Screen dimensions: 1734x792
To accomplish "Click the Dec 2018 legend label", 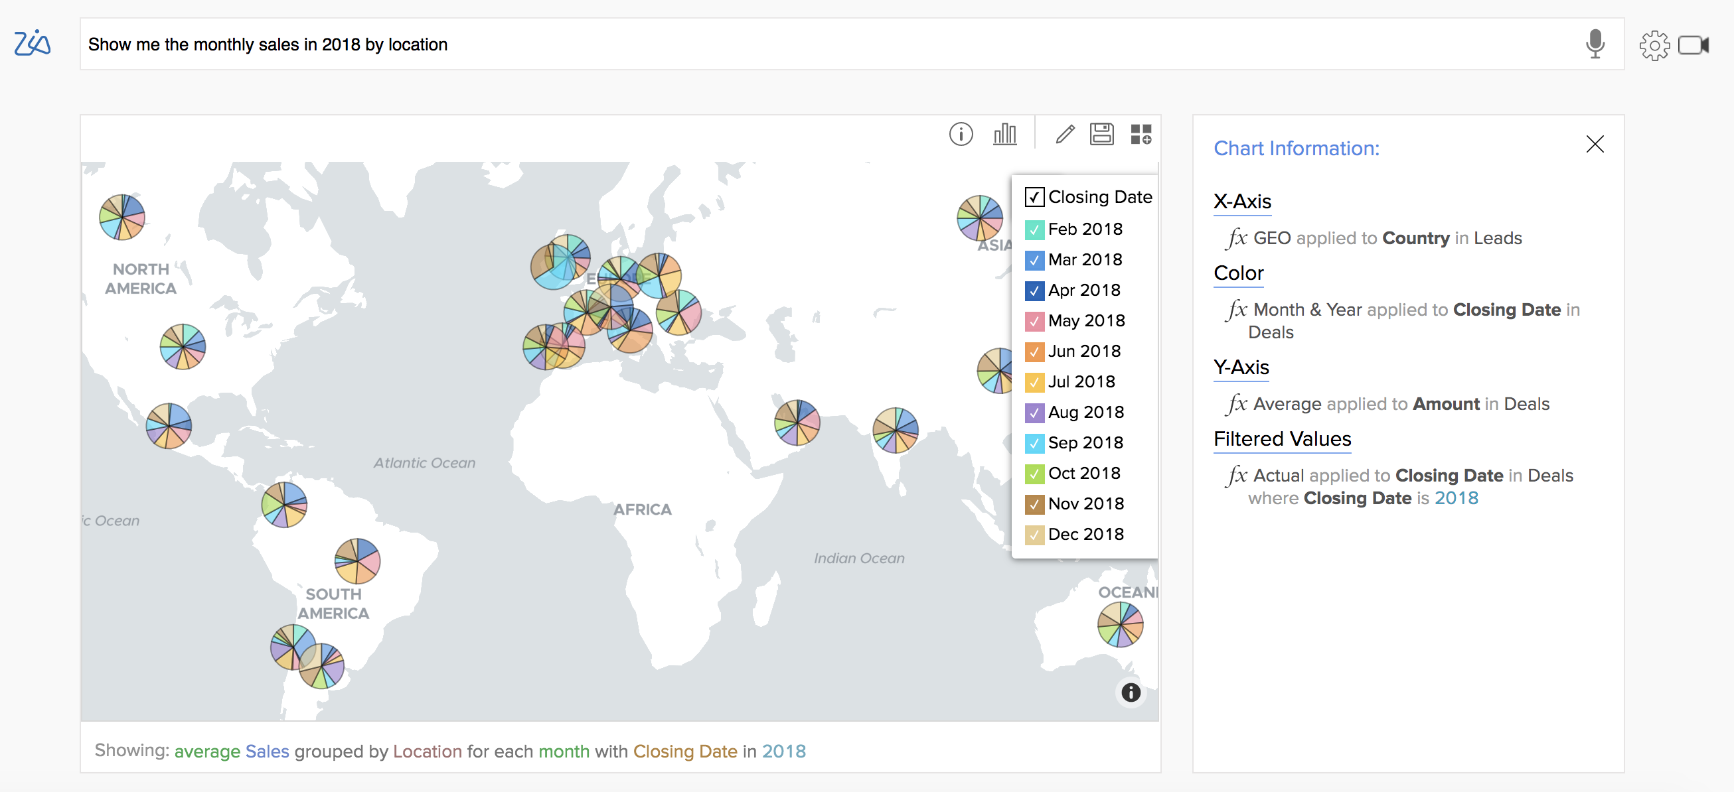I will [x=1086, y=535].
